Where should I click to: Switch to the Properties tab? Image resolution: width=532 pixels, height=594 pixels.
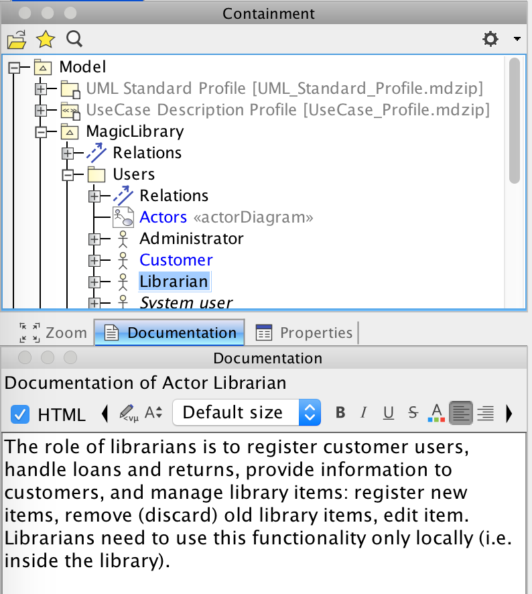point(305,333)
